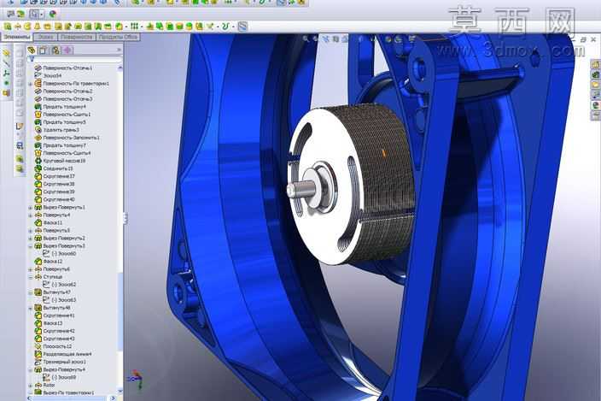This screenshot has height=401, width=601.
Task: Open the Curves tool
Action: (x=225, y=27)
